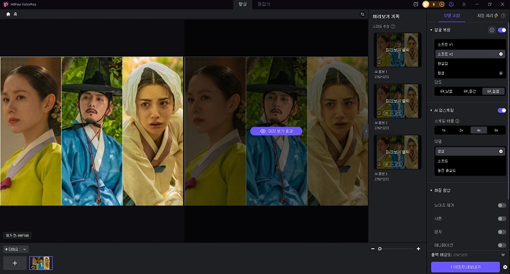The image size is (510, 274).
Task: Click the 미리 보기 효과 button
Action: pyautogui.click(x=276, y=131)
